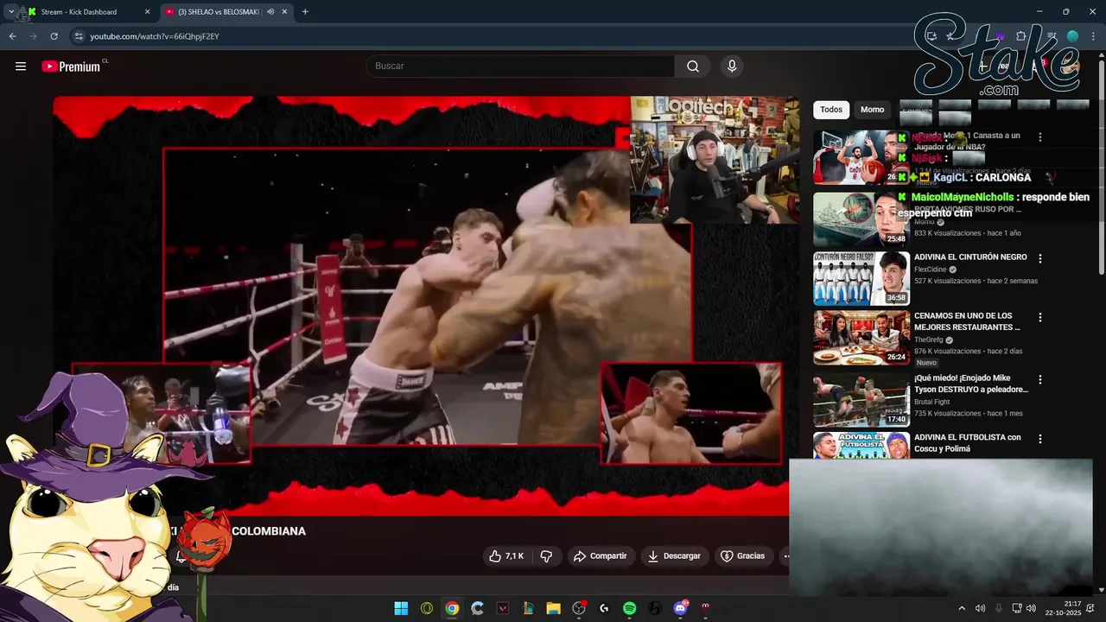Select the Momo filter chip

click(873, 110)
